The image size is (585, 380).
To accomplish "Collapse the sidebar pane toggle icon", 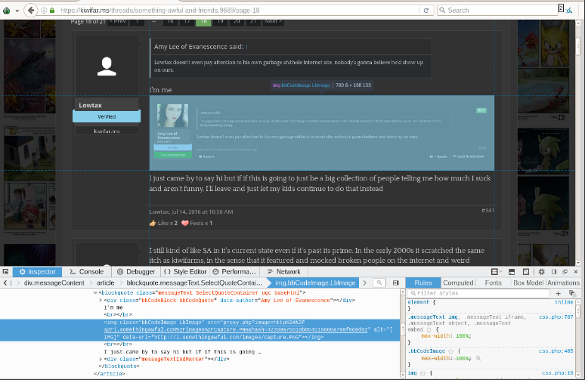I will coord(396,283).
